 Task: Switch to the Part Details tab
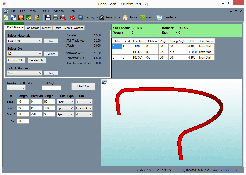[x=32, y=28]
